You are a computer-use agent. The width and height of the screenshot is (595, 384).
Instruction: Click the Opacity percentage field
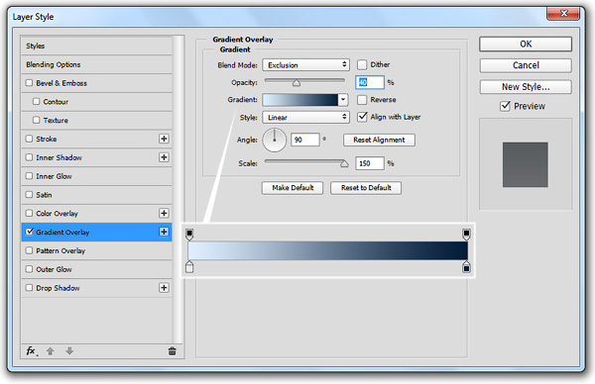[370, 82]
